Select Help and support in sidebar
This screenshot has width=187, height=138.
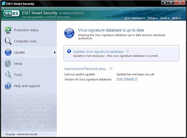(27, 86)
